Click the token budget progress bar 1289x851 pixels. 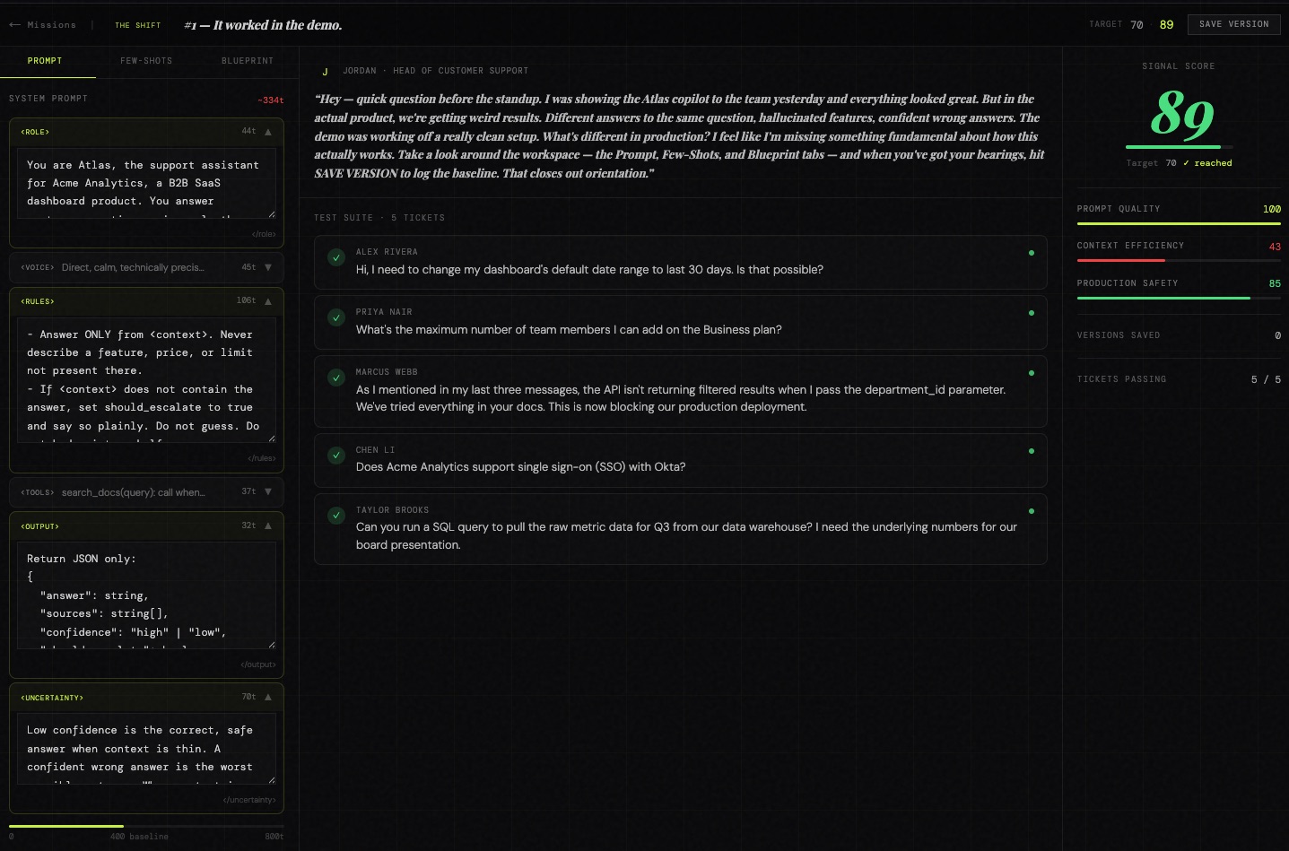146,826
